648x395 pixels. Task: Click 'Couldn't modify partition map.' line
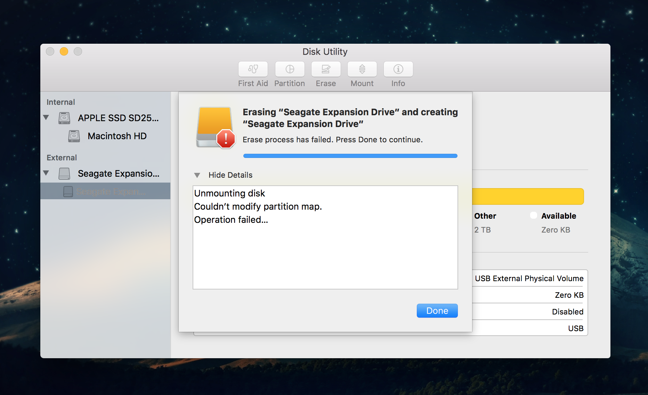pos(258,207)
